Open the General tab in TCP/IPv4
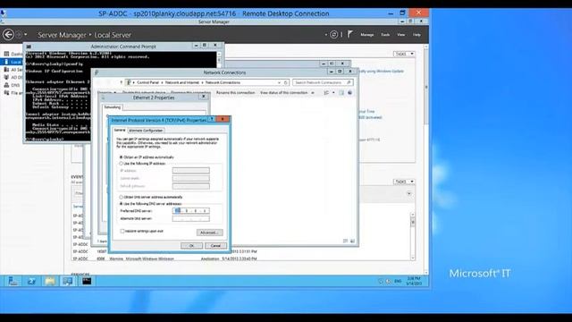Screen dimensions: 572x322 pyautogui.click(x=120, y=131)
